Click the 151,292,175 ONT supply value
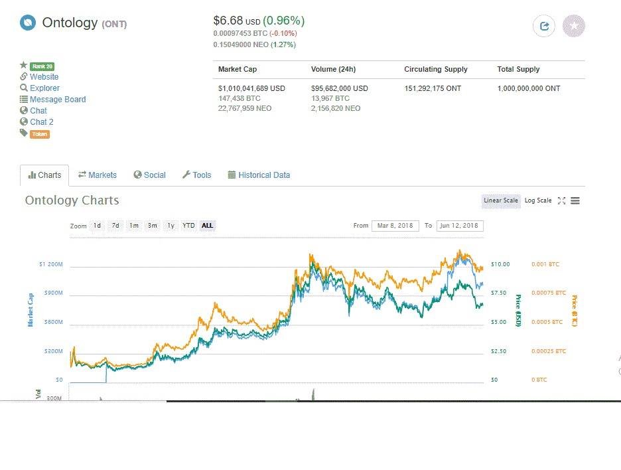The width and height of the screenshot is (621, 470). tap(433, 88)
